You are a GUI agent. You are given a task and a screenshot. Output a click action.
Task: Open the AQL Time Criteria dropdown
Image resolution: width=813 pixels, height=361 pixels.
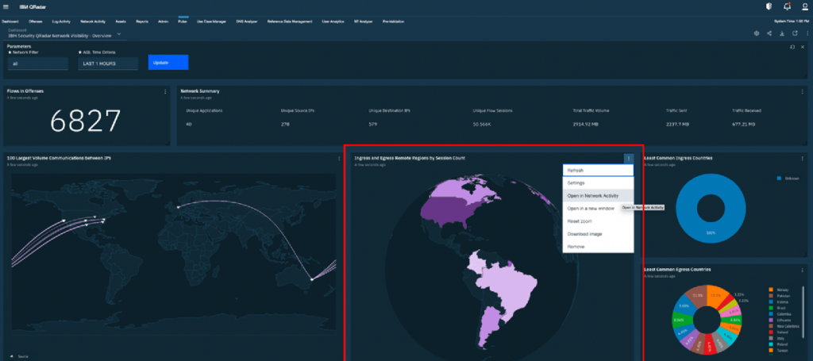point(108,63)
